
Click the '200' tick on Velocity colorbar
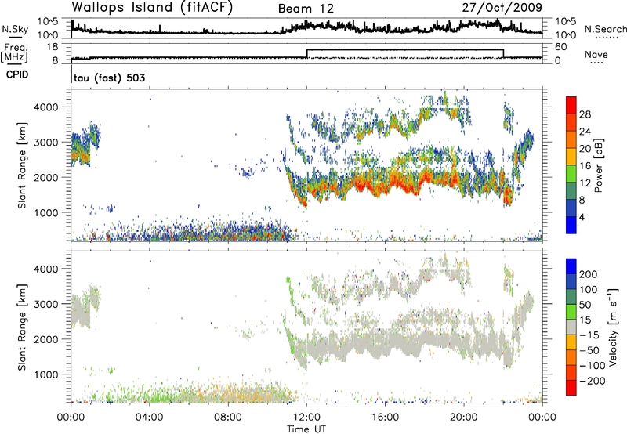point(589,274)
